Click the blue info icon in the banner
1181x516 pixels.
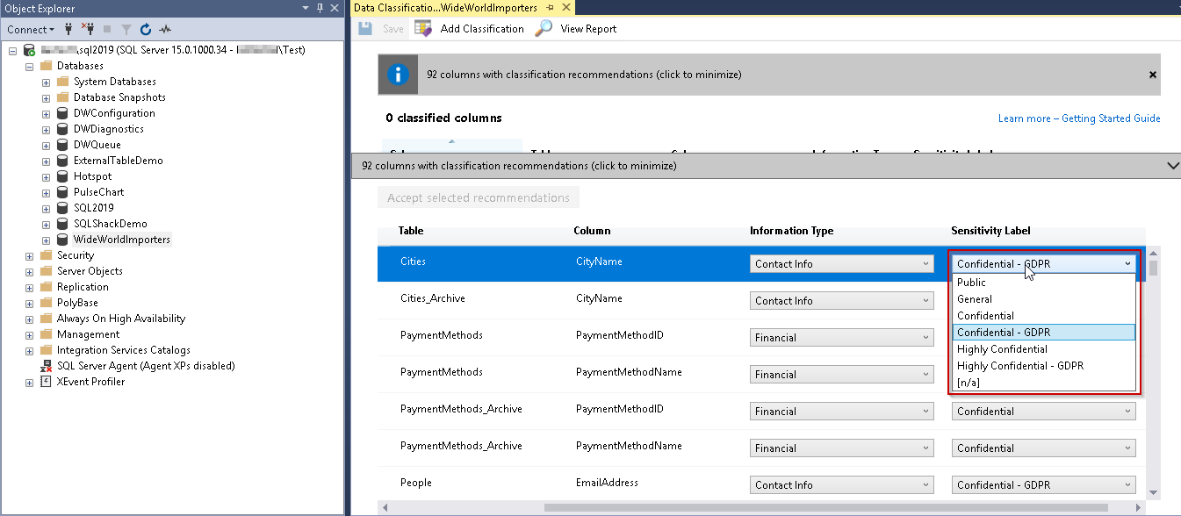click(398, 75)
